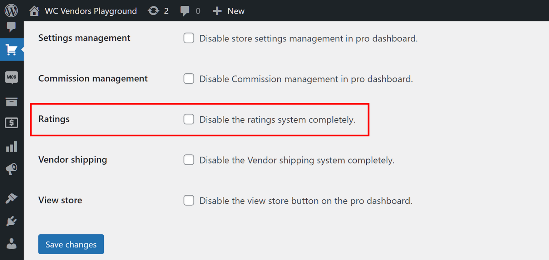The width and height of the screenshot is (549, 260).
Task: Open the Payments dollar icon
Action: tap(11, 123)
